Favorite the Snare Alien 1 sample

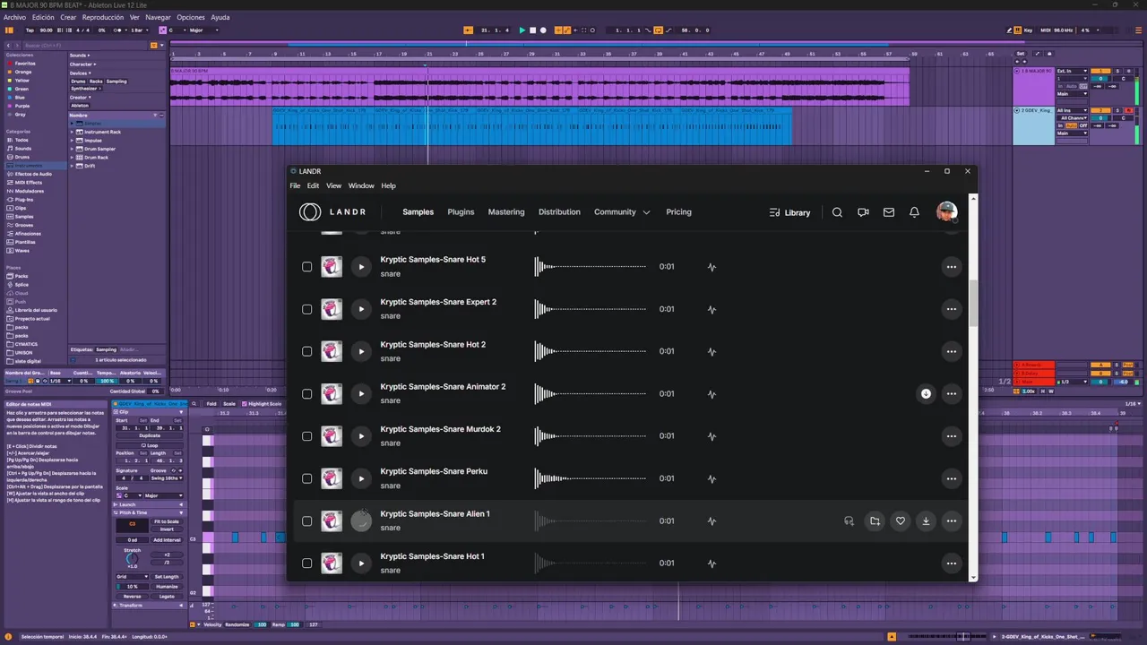[x=901, y=520]
